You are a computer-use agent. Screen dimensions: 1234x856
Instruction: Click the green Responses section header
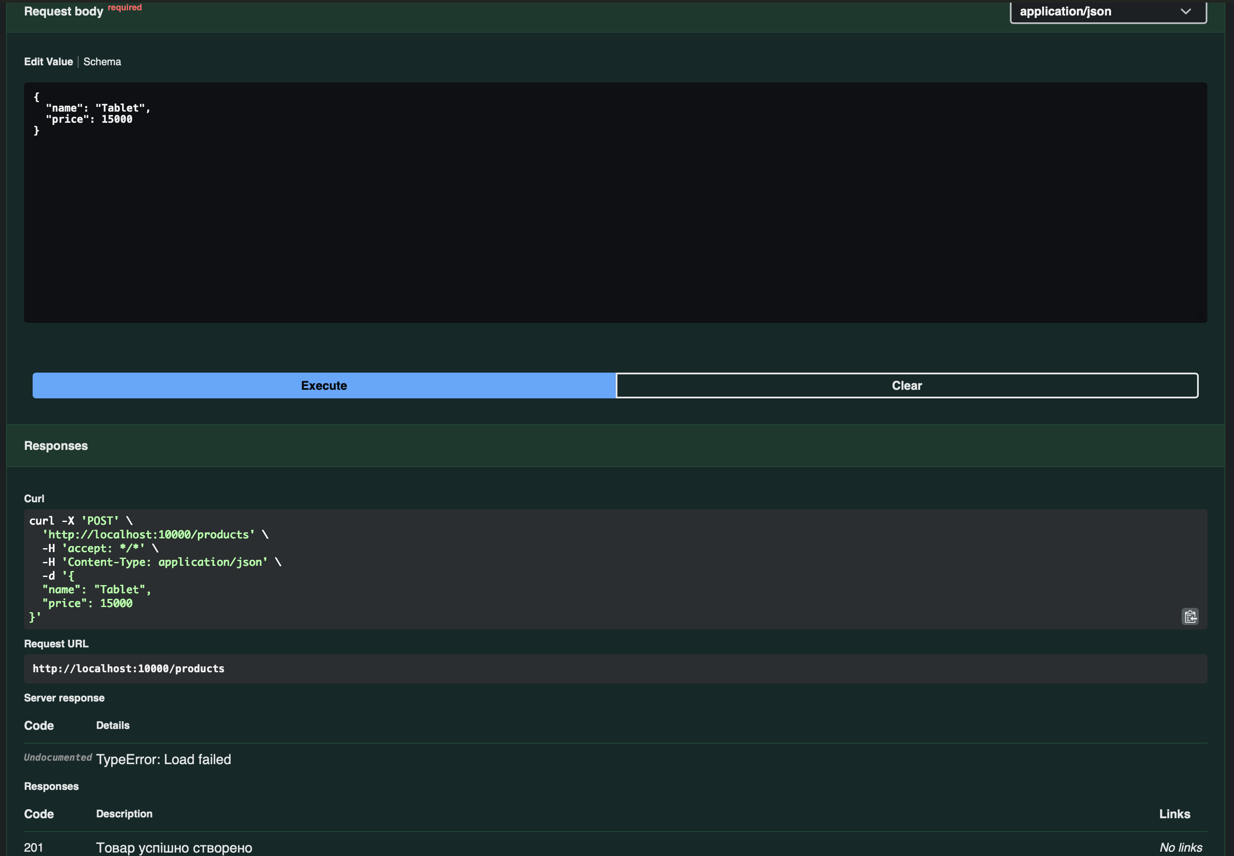(615, 446)
